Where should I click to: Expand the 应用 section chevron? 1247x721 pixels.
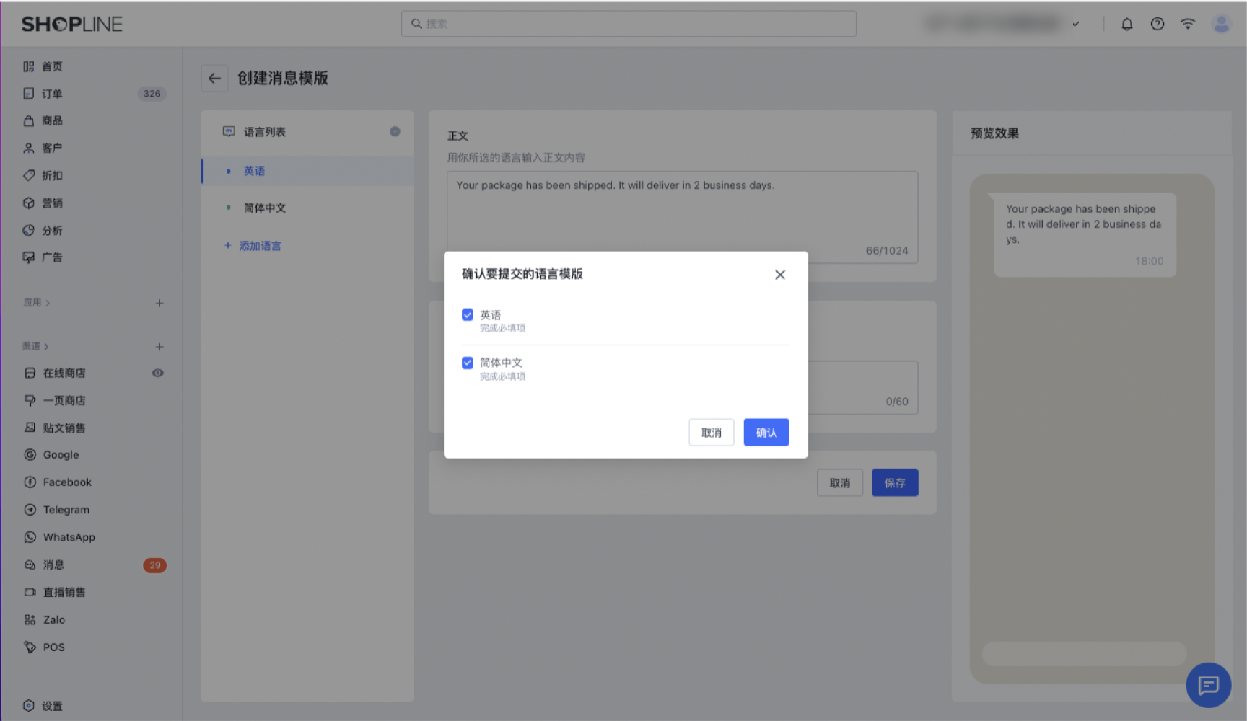click(x=48, y=303)
